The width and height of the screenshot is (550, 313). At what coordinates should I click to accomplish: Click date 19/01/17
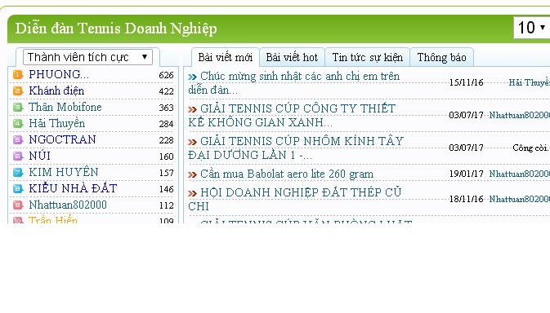point(466,174)
